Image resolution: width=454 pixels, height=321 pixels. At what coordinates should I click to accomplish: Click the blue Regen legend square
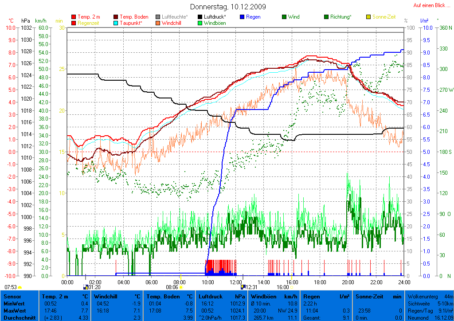(242, 17)
